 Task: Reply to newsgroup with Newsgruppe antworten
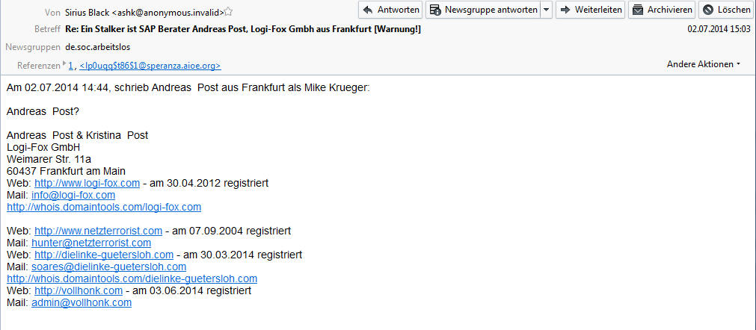coord(483,10)
